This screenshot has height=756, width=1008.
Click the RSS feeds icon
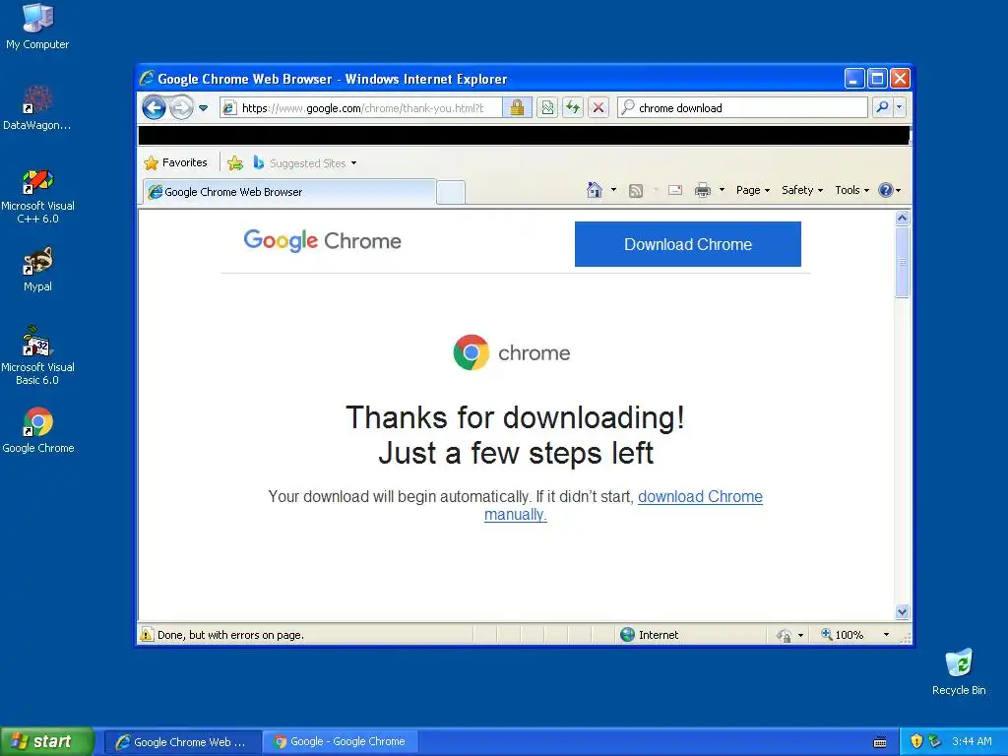tap(636, 190)
